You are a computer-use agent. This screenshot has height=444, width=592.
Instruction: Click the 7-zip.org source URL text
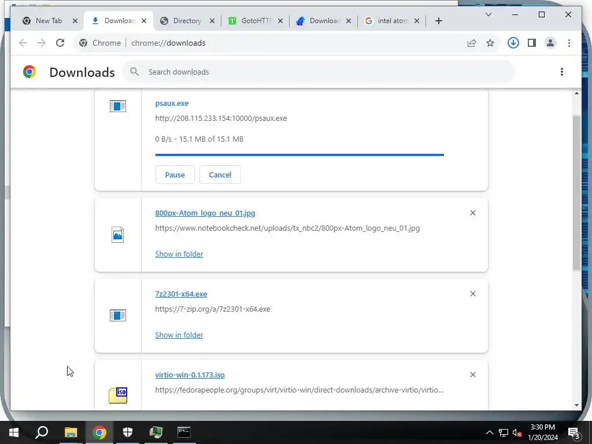coord(213,309)
